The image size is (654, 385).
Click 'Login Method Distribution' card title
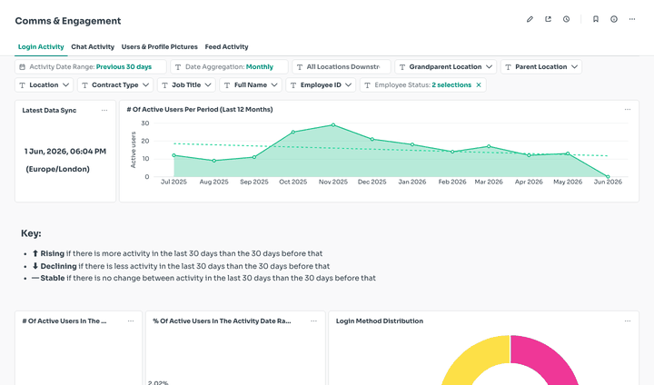tap(380, 321)
